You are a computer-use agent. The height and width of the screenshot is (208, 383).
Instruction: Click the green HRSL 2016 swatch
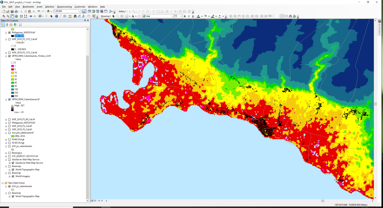(x=13, y=136)
